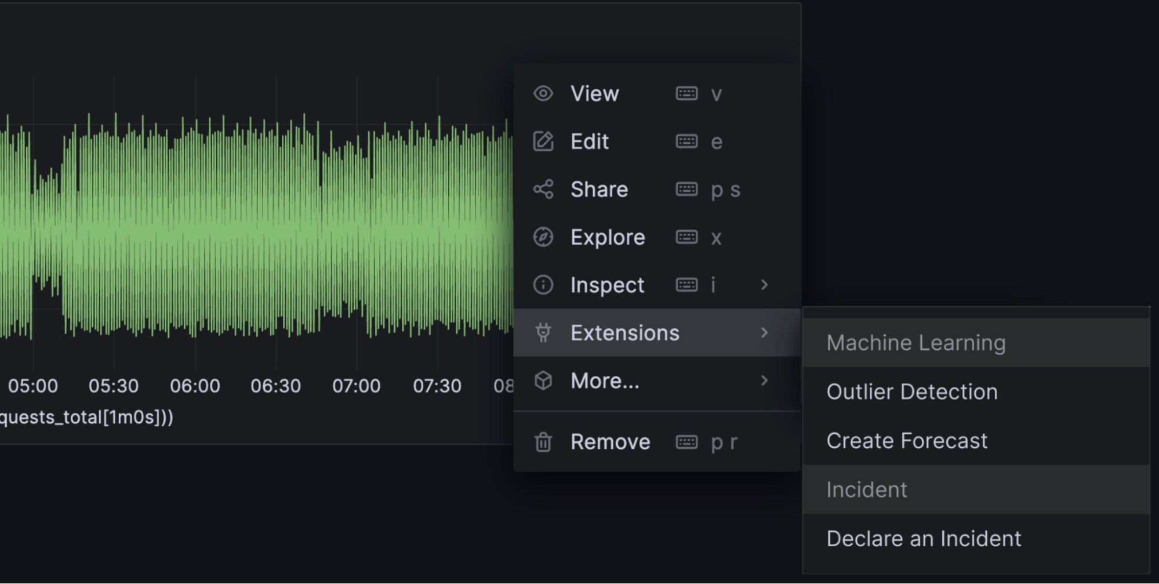Select Create Forecast option

point(907,441)
